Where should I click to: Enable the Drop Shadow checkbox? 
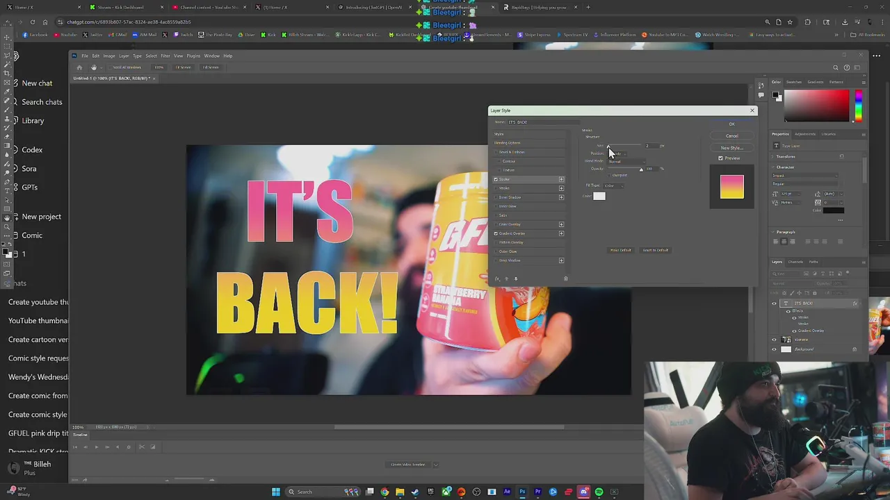pyautogui.click(x=496, y=260)
